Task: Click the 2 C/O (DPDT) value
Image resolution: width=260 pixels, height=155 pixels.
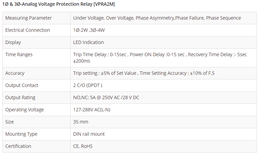Action: 88,85
